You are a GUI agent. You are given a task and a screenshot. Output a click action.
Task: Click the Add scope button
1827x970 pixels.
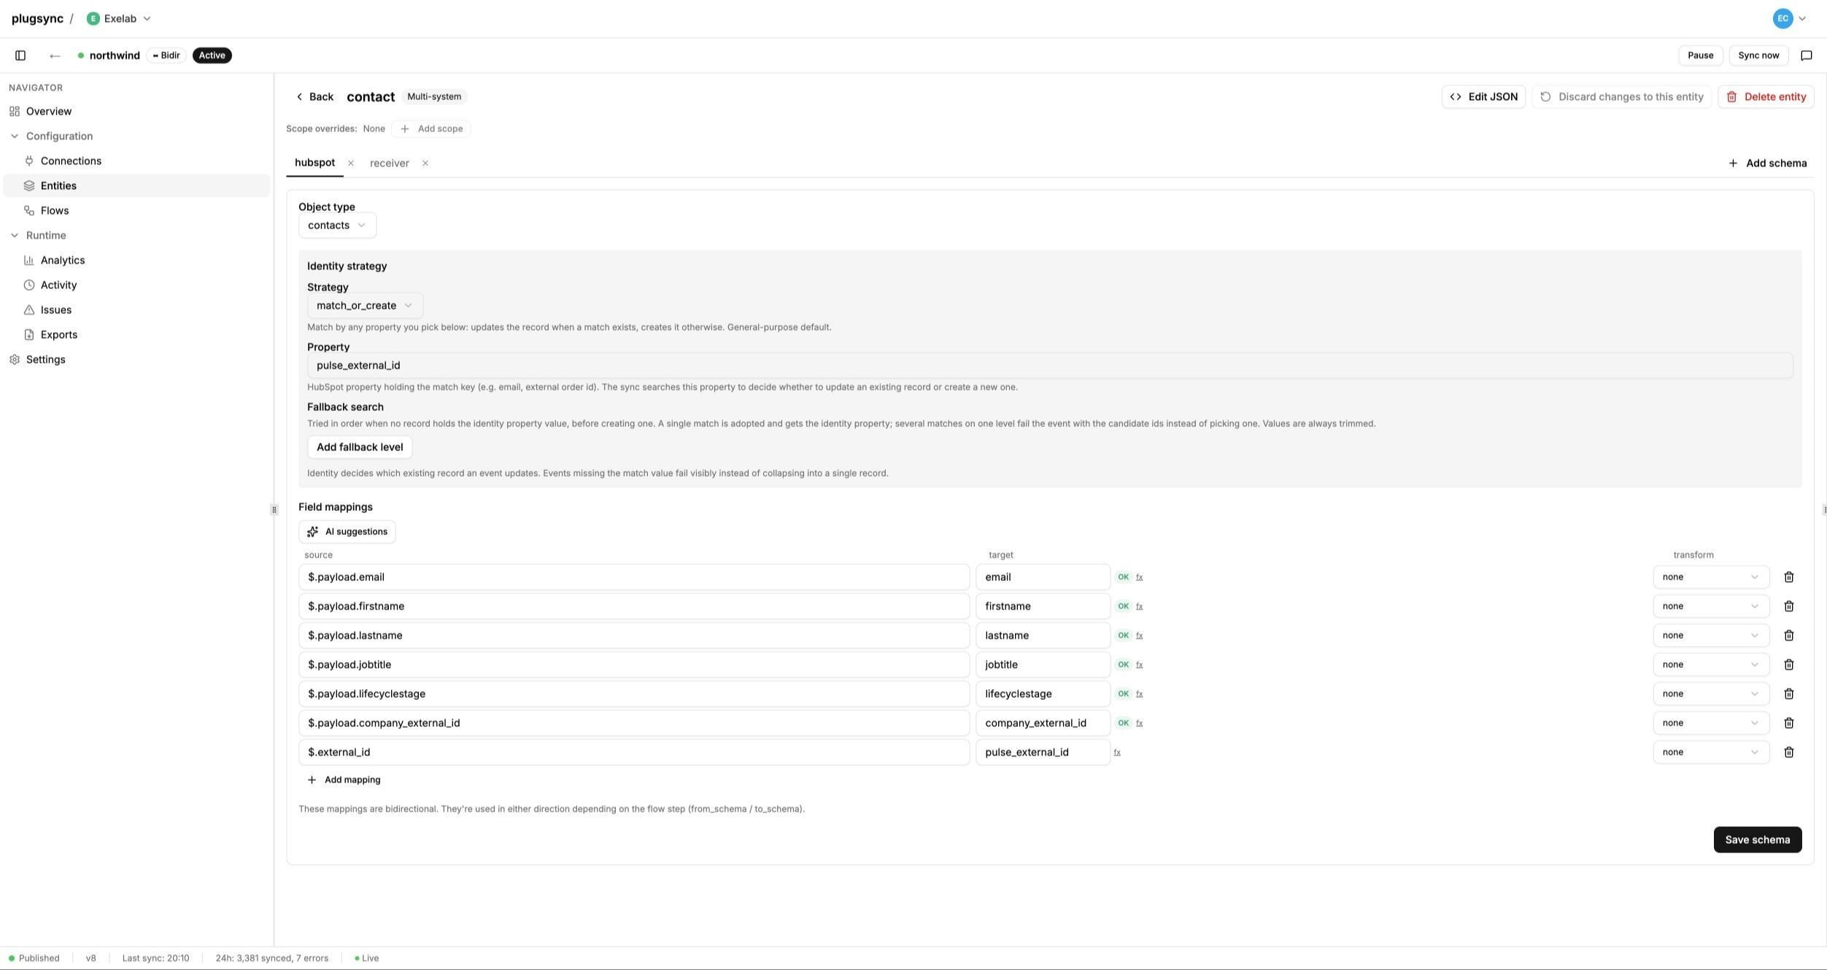[431, 129]
